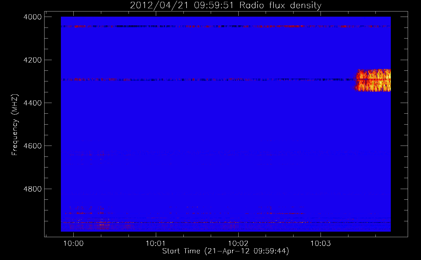This screenshot has height=260, width=421.
Task: Click the 10:03 time tick label
Action: [321, 243]
